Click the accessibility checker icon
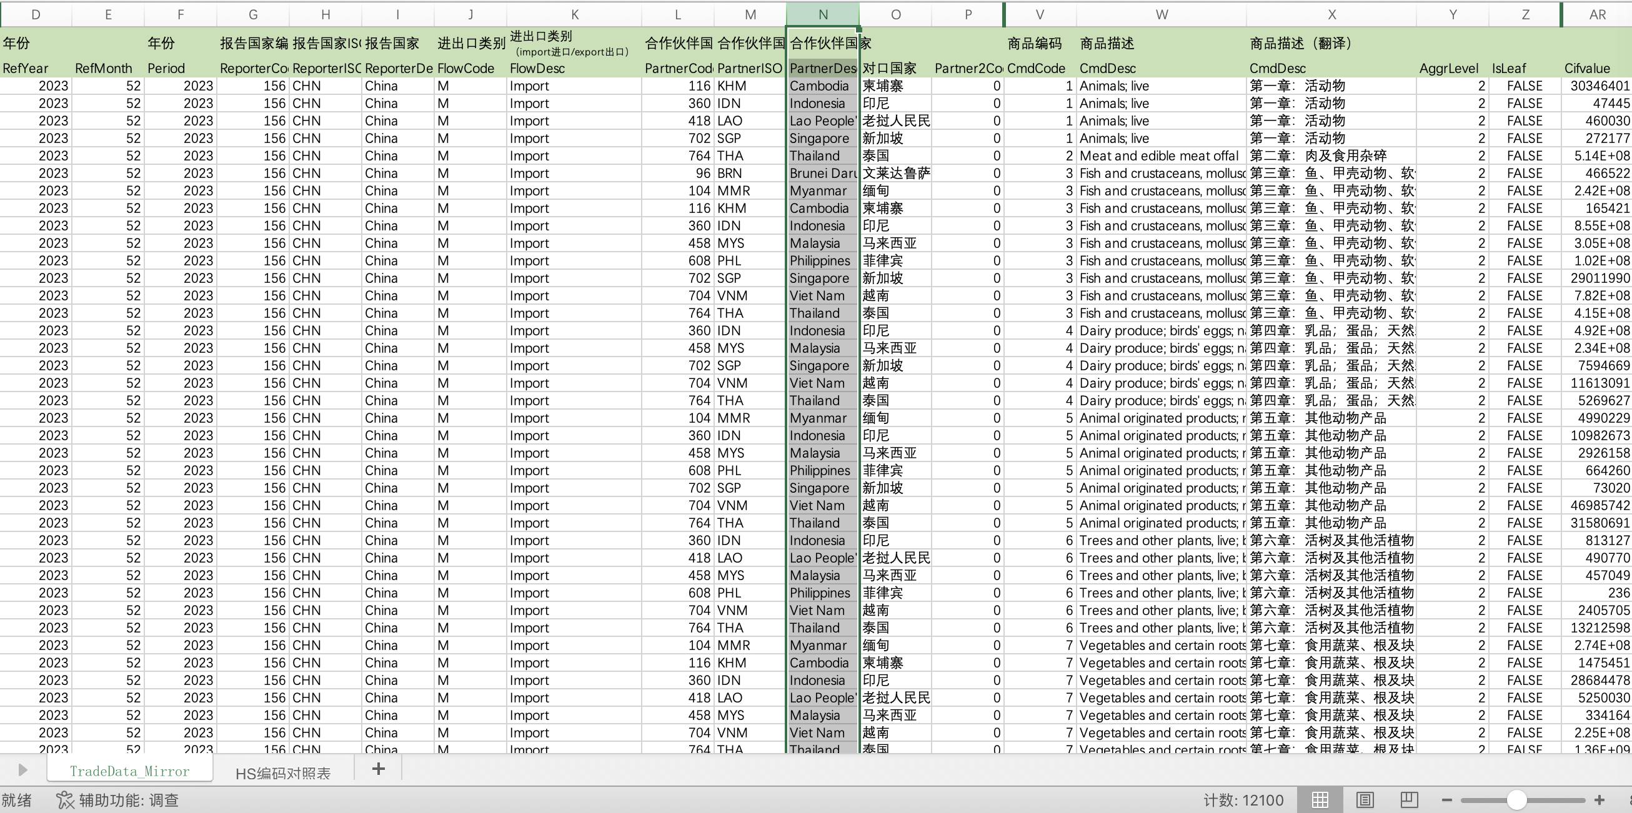This screenshot has height=813, width=1632. tap(64, 800)
